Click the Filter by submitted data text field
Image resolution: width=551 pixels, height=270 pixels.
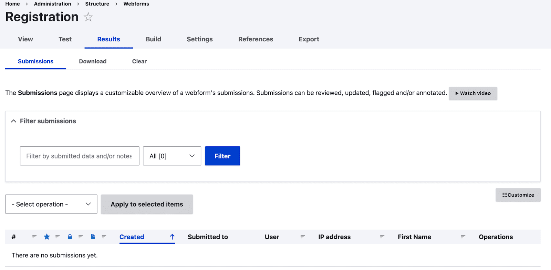pyautogui.click(x=80, y=156)
